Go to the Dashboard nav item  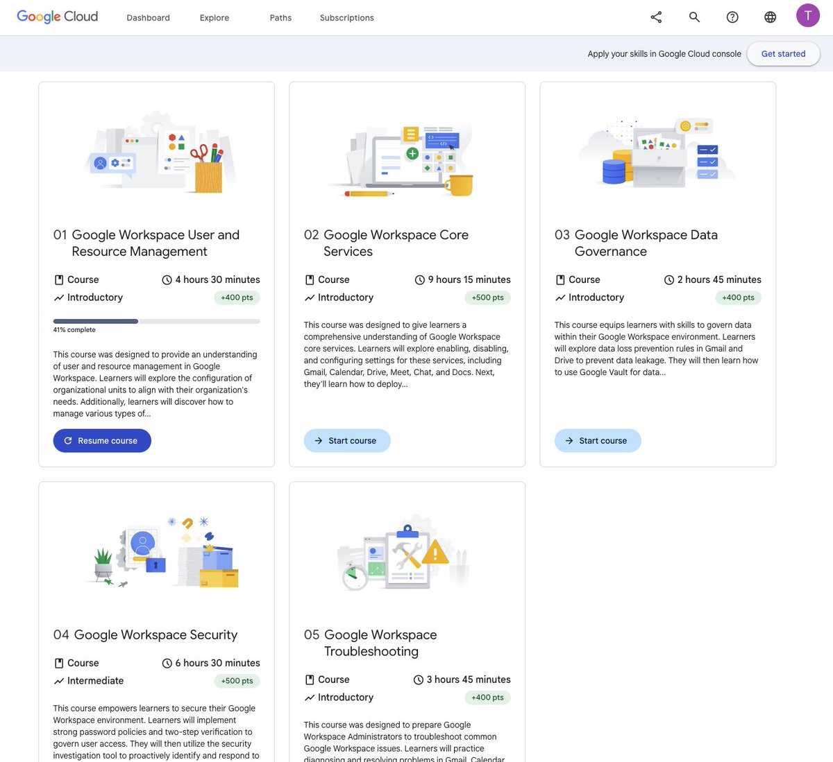coord(148,18)
